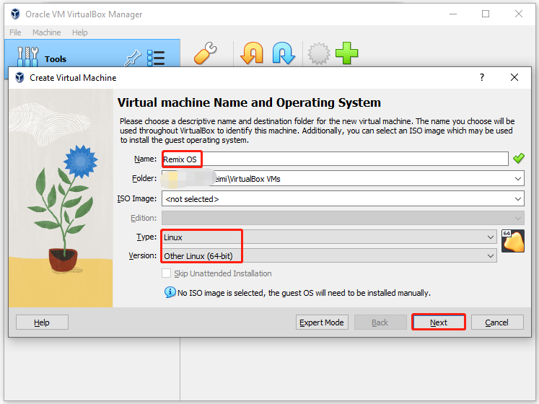Click the 64-bit Linux OS type icon
This screenshot has height=404, width=539.
(512, 242)
